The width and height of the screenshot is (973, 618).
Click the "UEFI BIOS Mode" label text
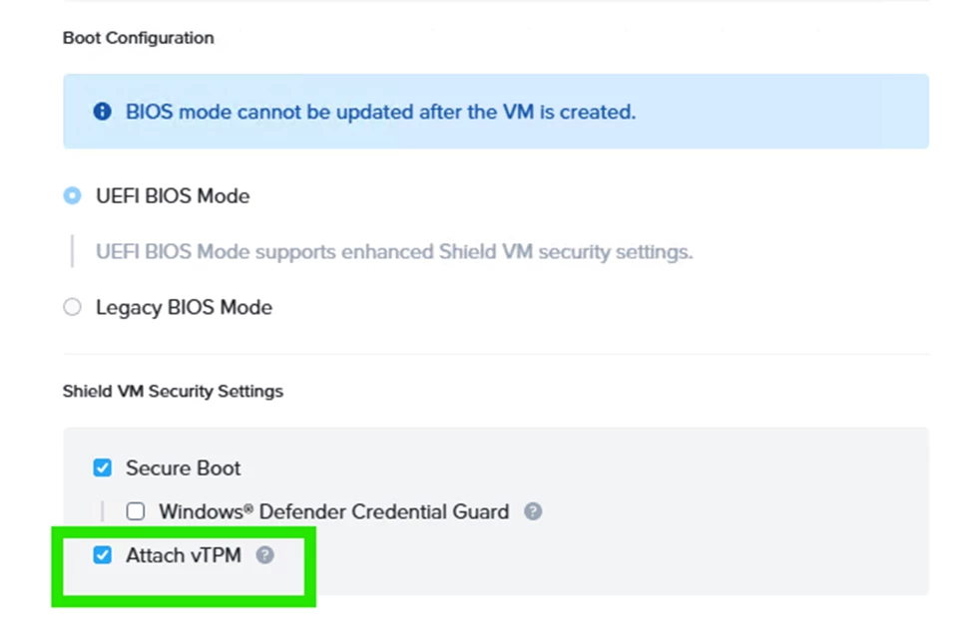[x=172, y=195]
